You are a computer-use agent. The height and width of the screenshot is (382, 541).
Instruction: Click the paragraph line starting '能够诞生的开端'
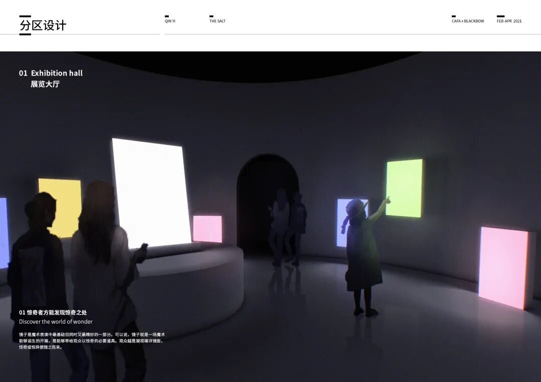coord(91,341)
